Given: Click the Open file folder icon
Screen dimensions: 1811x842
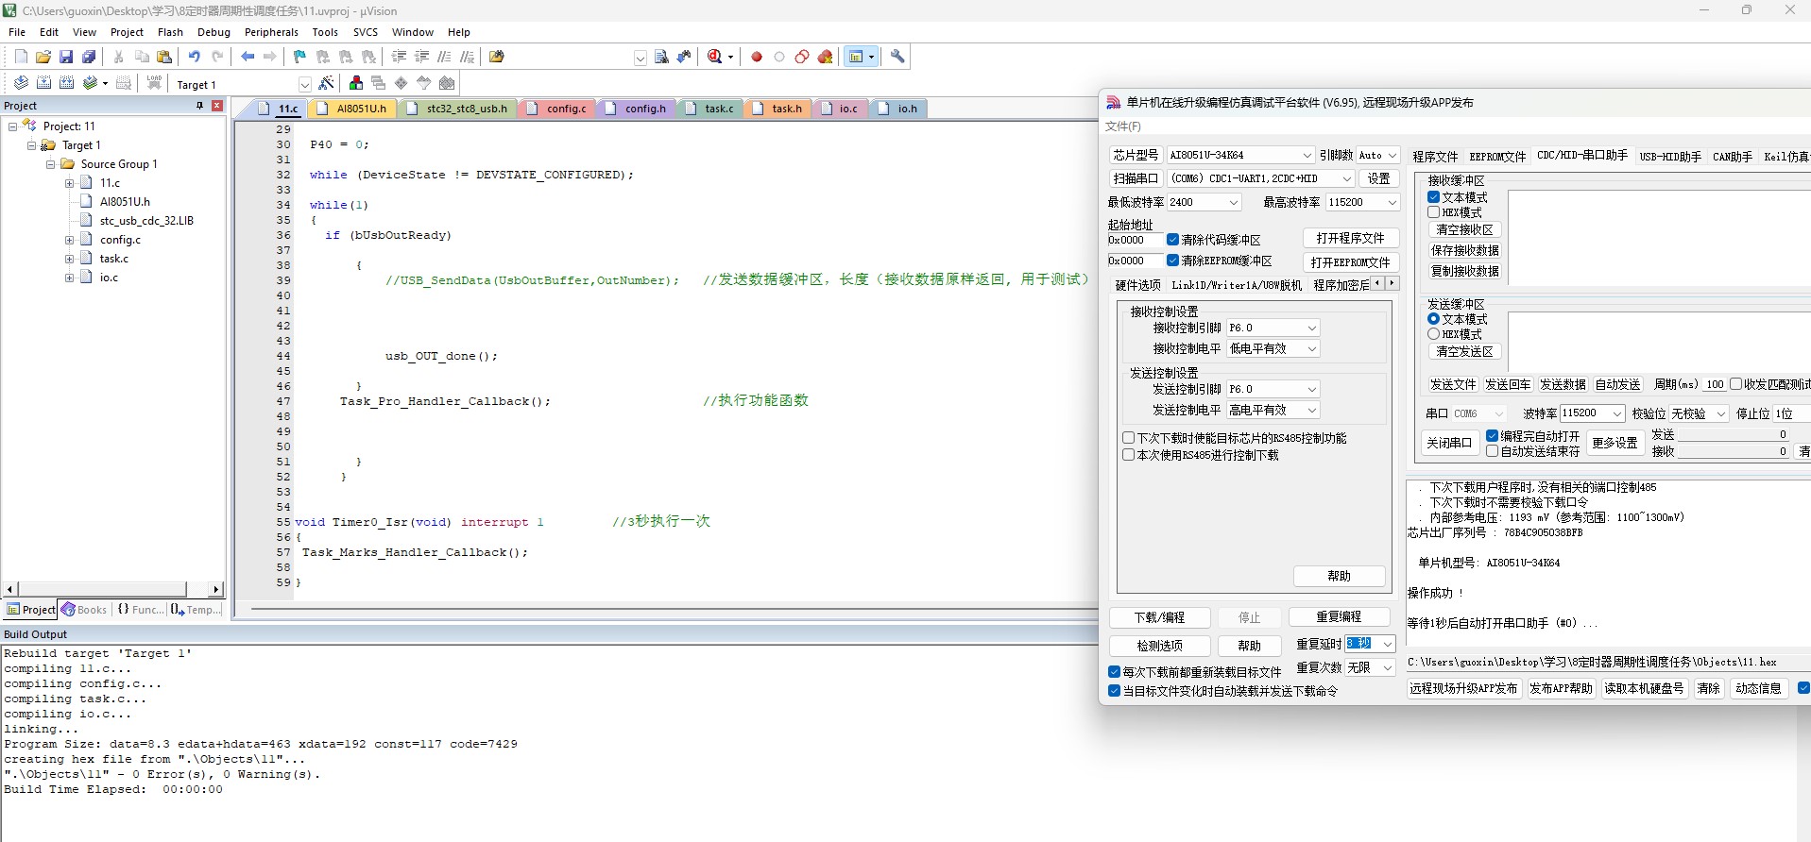Looking at the screenshot, I should (x=43, y=57).
